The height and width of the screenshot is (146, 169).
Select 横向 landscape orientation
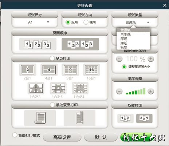(x=86, y=22)
